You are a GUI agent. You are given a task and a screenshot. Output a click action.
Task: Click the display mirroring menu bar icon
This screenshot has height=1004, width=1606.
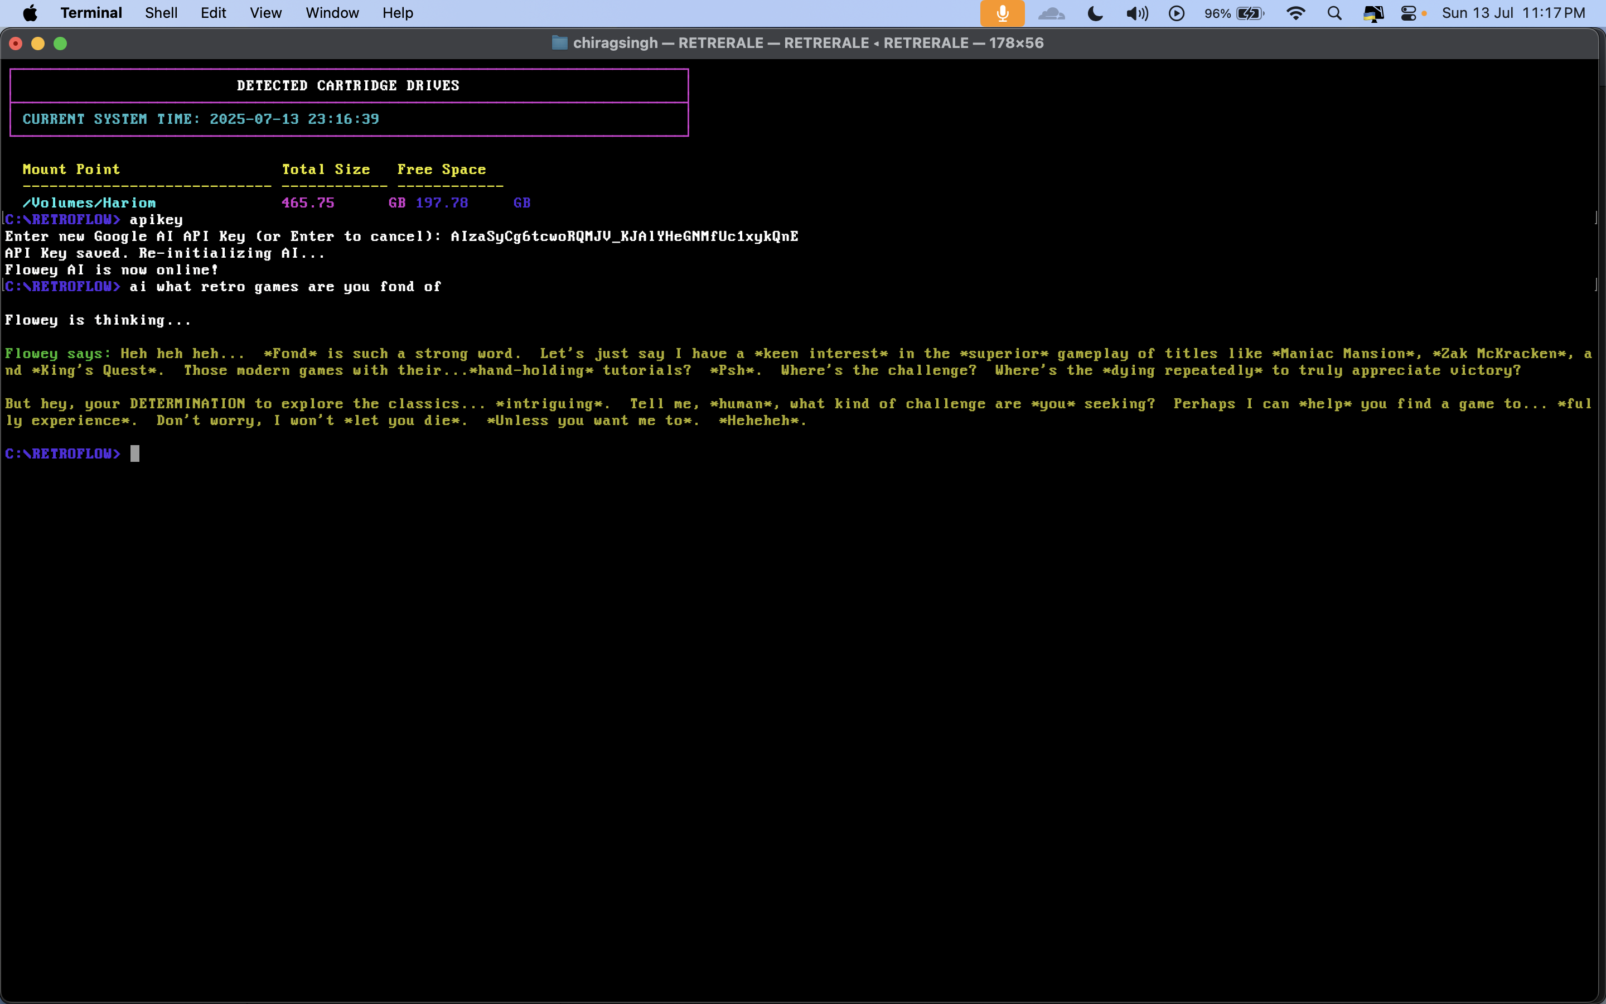coord(1372,13)
